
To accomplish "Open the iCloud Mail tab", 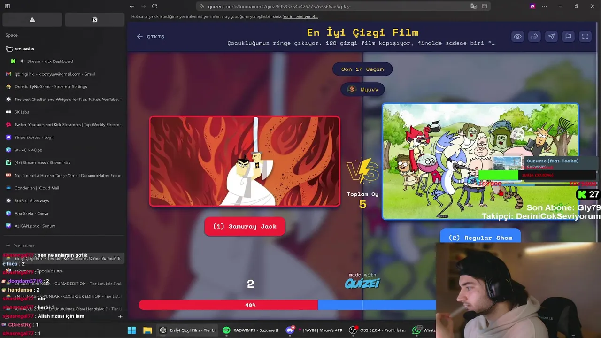I will 63,188.
